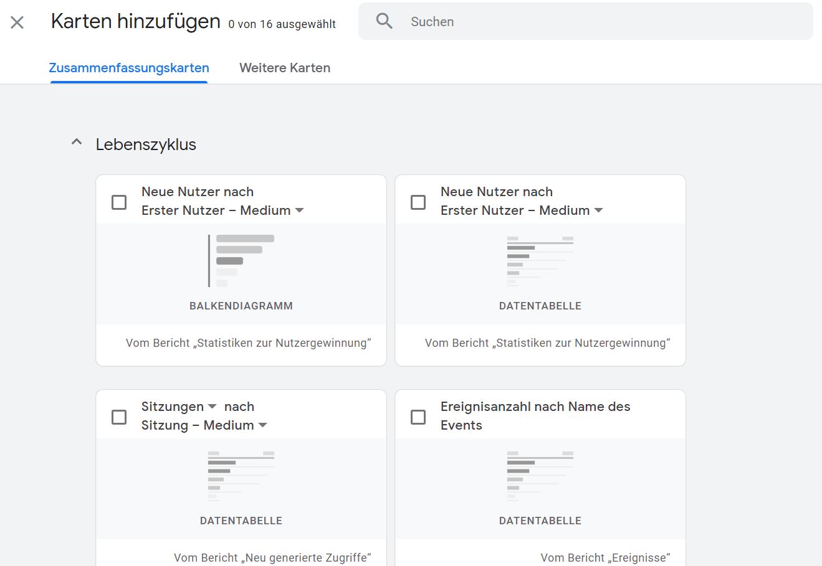This screenshot has height=566, width=822.
Task: Collapse the Lebenszyklus section
Action: [76, 142]
